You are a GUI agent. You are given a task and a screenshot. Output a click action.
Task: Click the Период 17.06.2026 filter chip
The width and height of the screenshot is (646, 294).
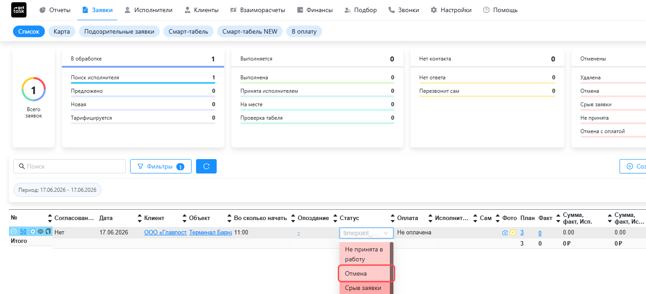pos(57,190)
